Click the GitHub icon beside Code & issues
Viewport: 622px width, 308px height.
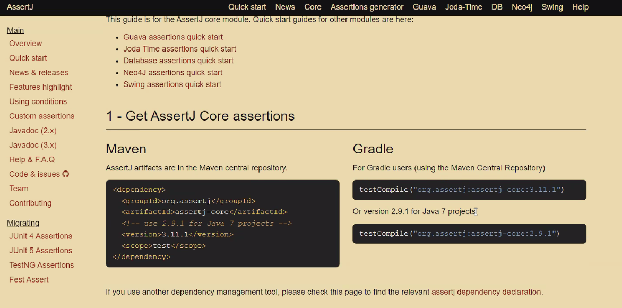[x=66, y=174]
